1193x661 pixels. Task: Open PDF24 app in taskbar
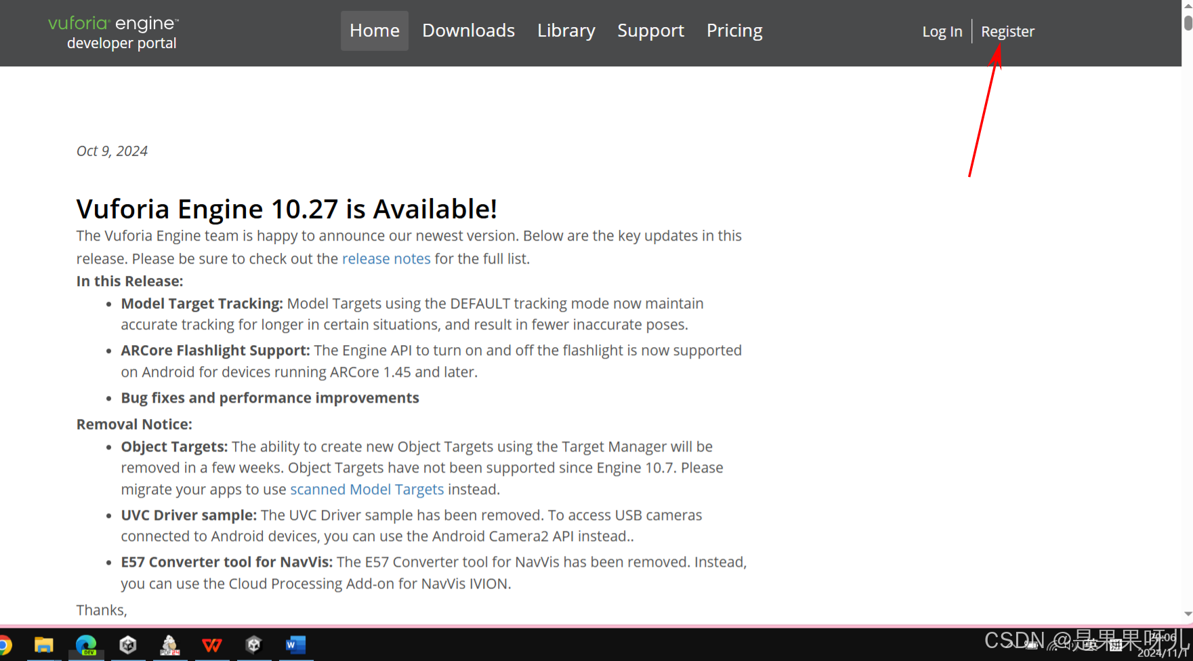[x=169, y=645]
